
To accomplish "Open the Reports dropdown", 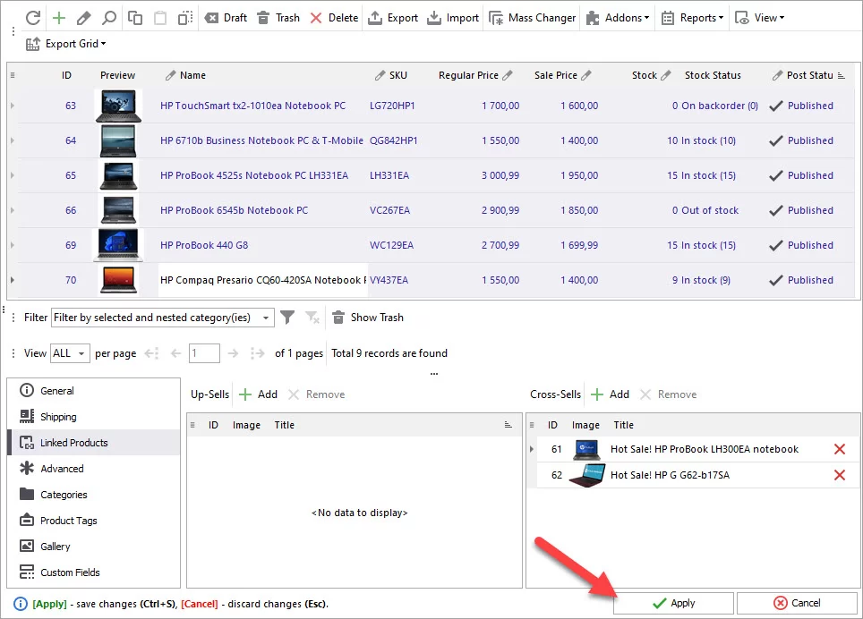I will pyautogui.click(x=692, y=18).
